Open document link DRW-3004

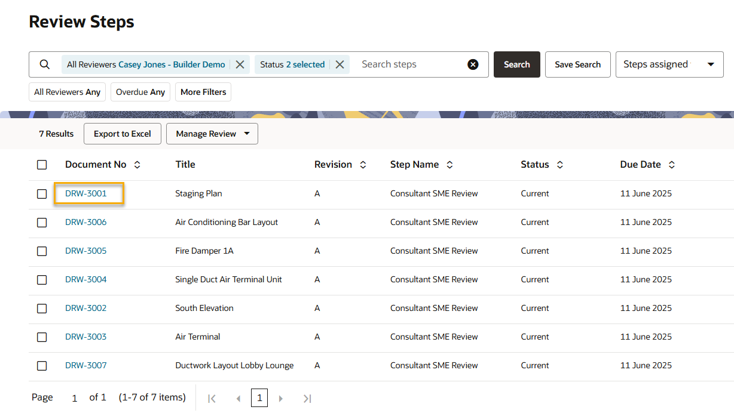(86, 279)
